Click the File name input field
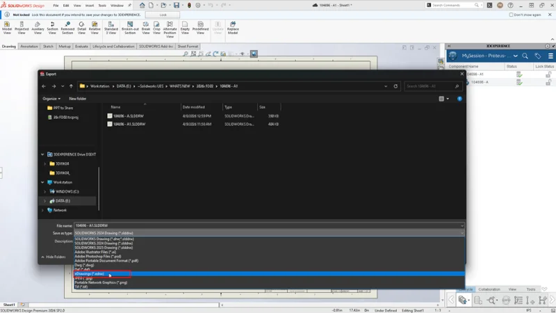 tap(269, 225)
